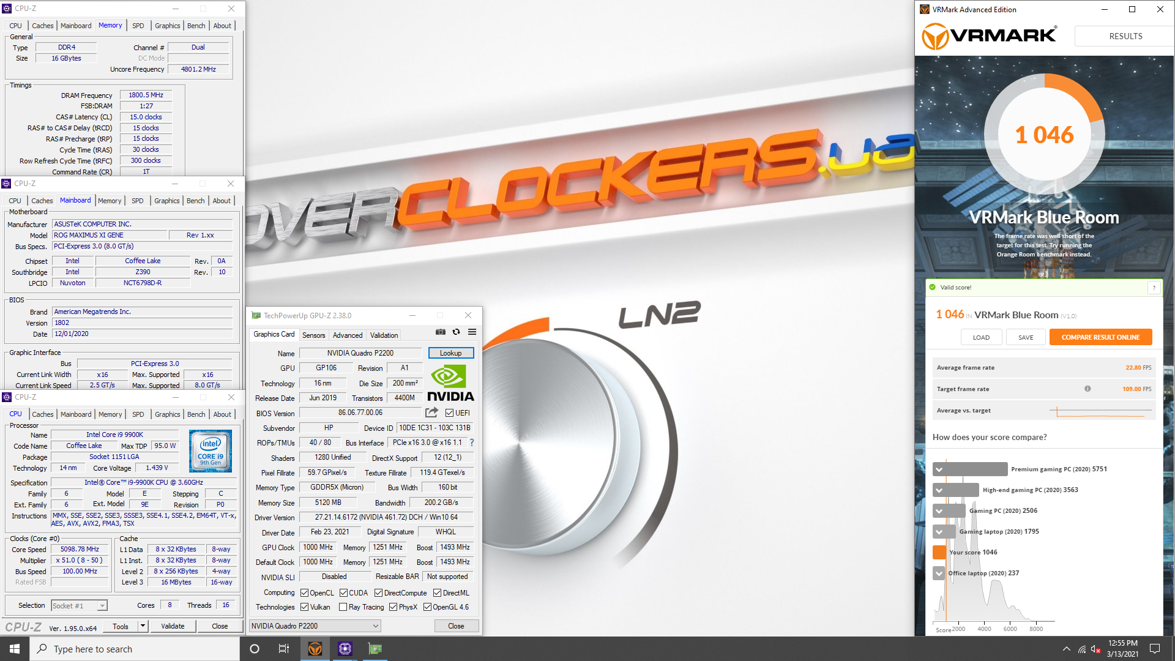Click the muted volume tray icon
This screenshot has width=1175, height=661.
click(1096, 649)
